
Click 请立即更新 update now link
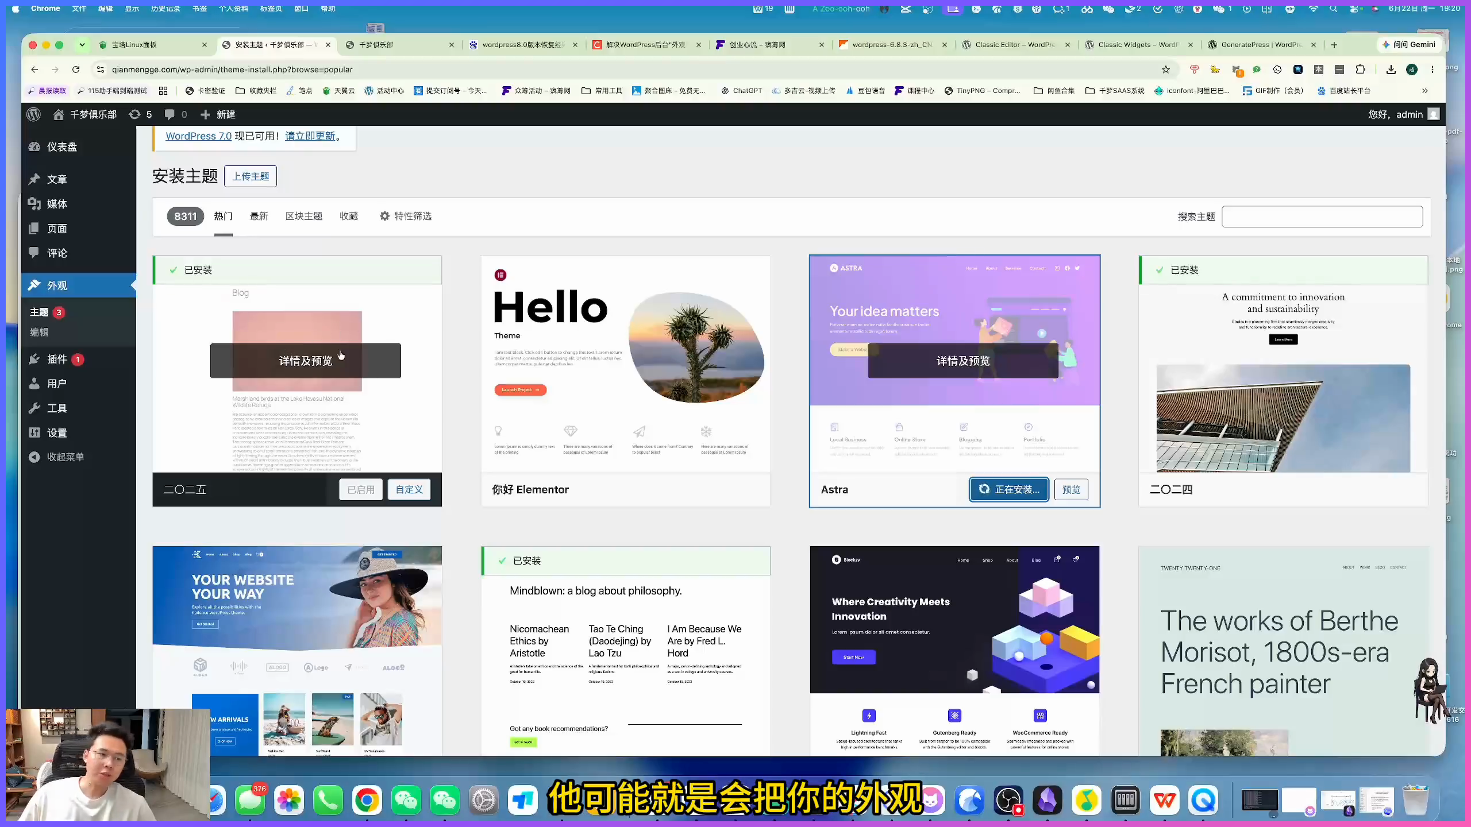(x=310, y=136)
